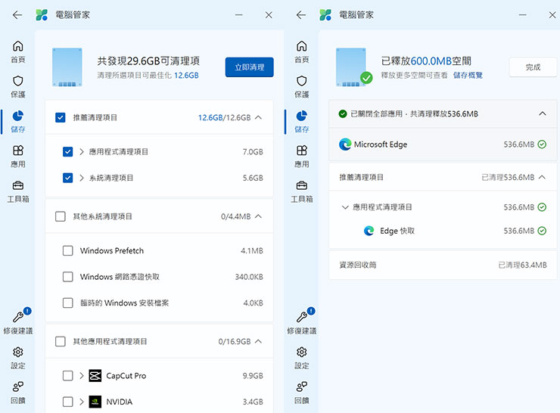
Task: Collapse the 已關閉全部應用 section chevron
Action: (x=542, y=113)
